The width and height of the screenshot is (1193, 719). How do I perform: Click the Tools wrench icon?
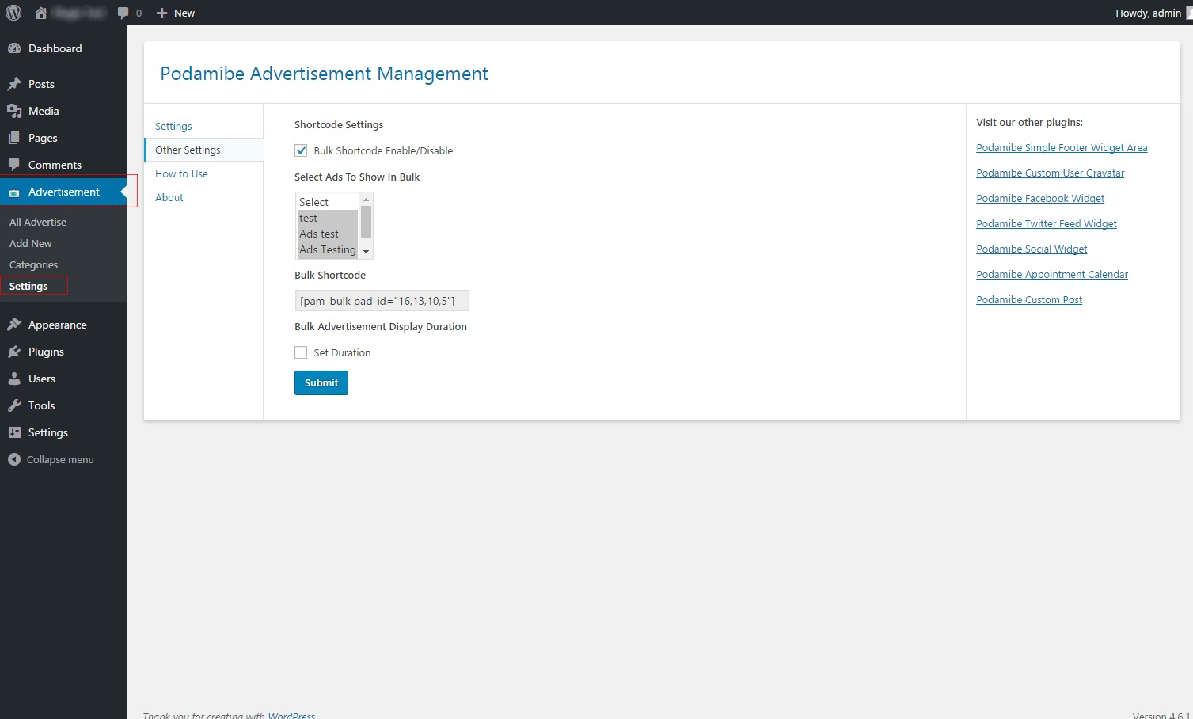(x=14, y=405)
